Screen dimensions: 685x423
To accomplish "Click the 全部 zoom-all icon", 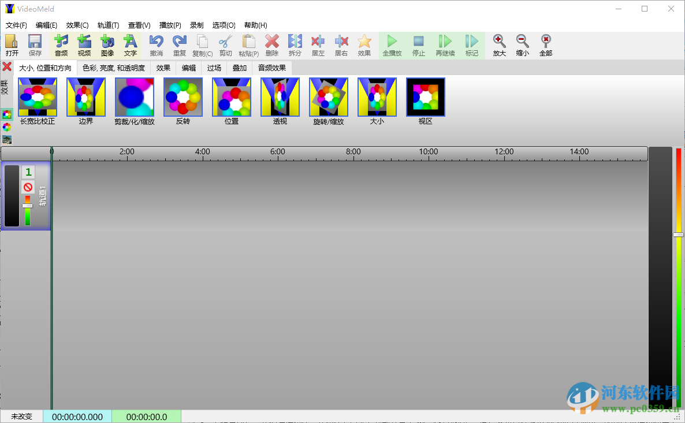I will pyautogui.click(x=545, y=45).
